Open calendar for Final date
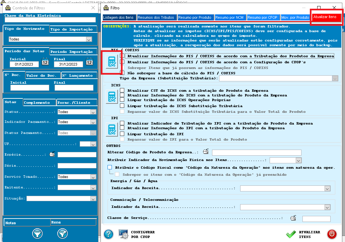Viewport: 345px width, 242px height. click(x=89, y=61)
